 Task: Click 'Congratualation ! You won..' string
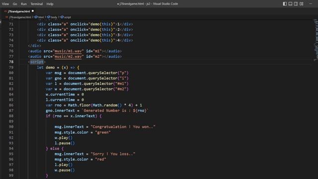pos(123,127)
